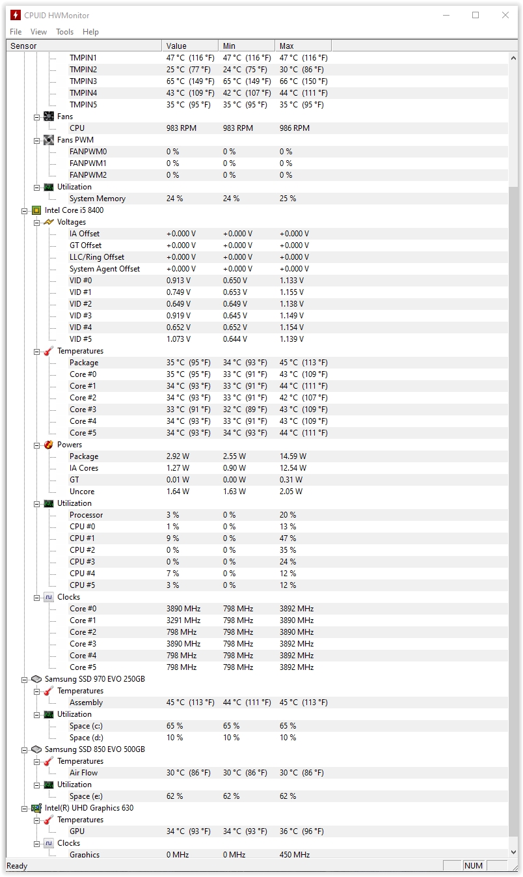
Task: Click the Samsung SSD 970 EVO drive icon
Action: pos(36,679)
